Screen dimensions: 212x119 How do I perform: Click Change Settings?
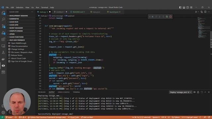point(18,49)
